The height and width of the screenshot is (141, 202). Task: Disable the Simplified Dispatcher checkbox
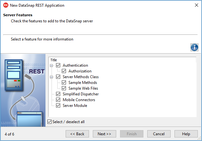[58, 94]
